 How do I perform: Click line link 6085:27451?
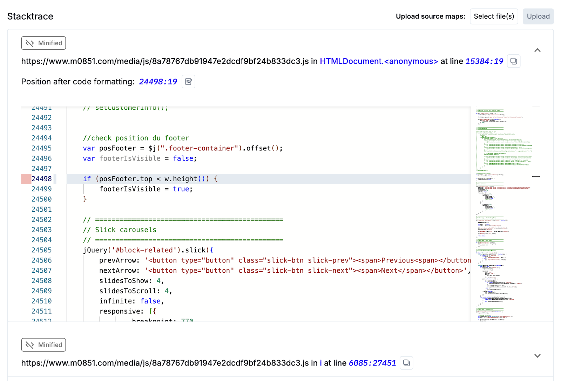(x=372, y=363)
